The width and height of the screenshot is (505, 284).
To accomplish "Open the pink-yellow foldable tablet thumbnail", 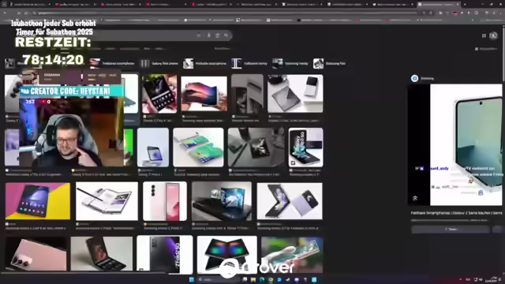I will [x=38, y=201].
